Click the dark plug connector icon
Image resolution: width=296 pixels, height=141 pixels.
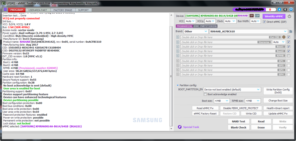click(x=285, y=10)
